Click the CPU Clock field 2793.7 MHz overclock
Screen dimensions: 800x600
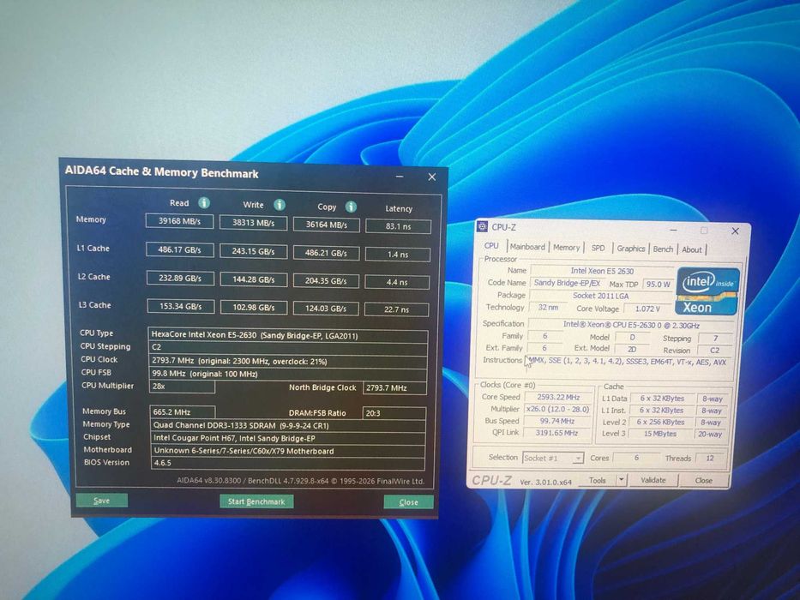[x=288, y=361]
